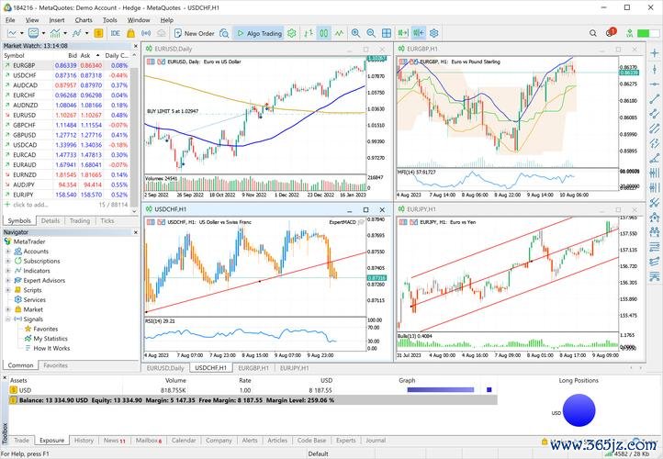663x459 pixels.
Task: Open the VPS cloud toolbar icon
Action: (x=161, y=33)
